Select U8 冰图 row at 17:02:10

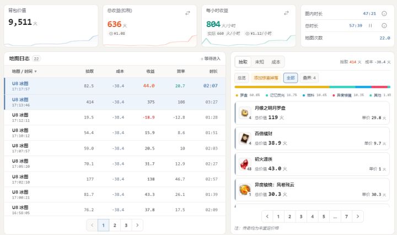click(x=115, y=179)
